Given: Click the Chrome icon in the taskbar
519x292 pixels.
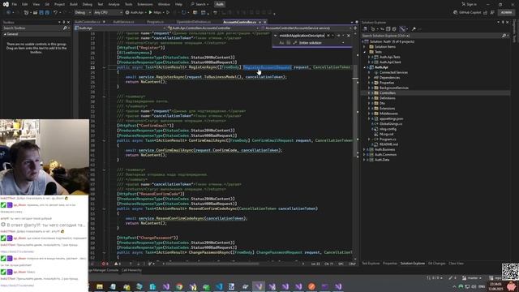Looking at the screenshot, I should point(179,286).
